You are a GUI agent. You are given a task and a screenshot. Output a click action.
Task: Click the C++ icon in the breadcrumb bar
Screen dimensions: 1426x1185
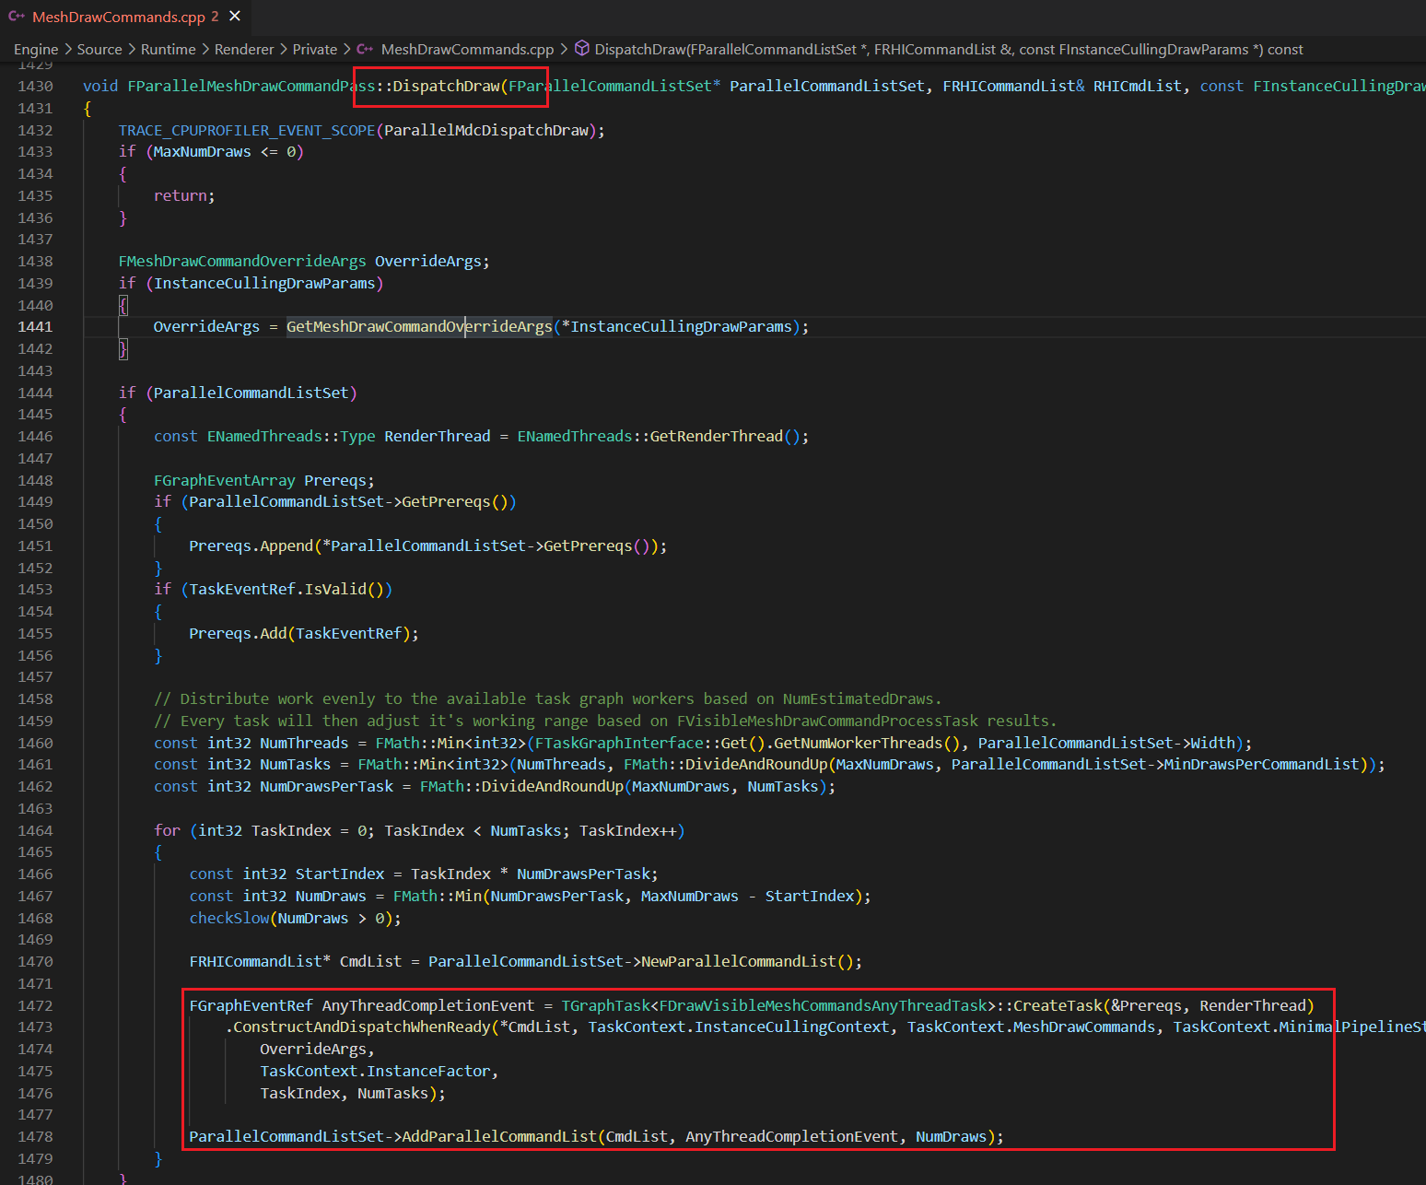(x=365, y=50)
